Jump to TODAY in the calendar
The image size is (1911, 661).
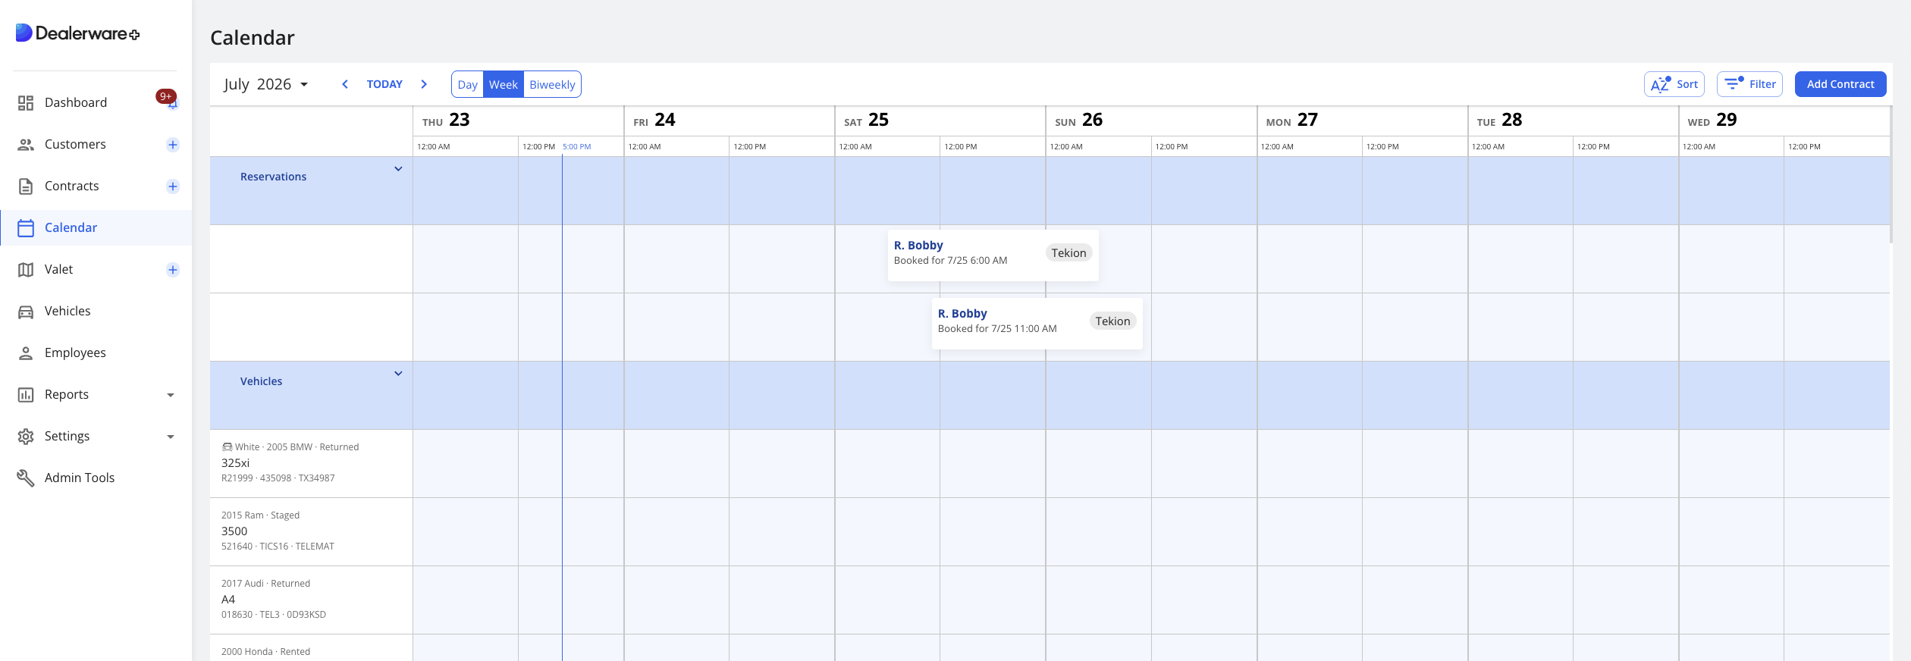click(384, 84)
